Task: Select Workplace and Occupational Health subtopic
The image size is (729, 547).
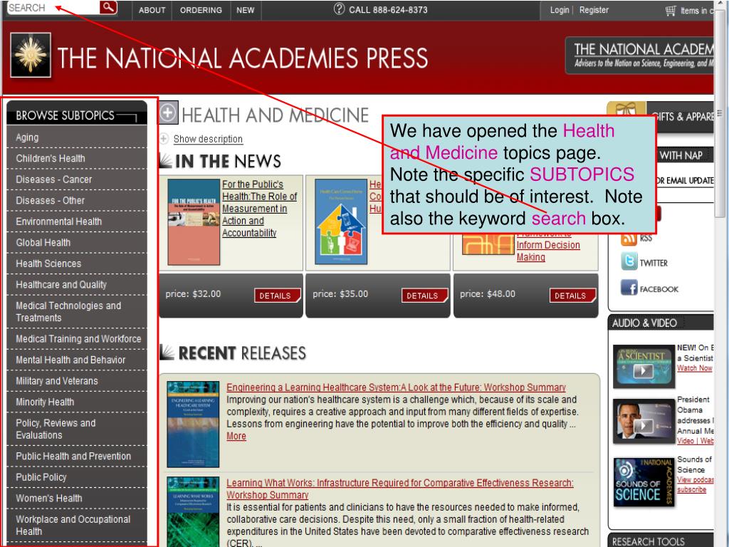Action: point(77,525)
